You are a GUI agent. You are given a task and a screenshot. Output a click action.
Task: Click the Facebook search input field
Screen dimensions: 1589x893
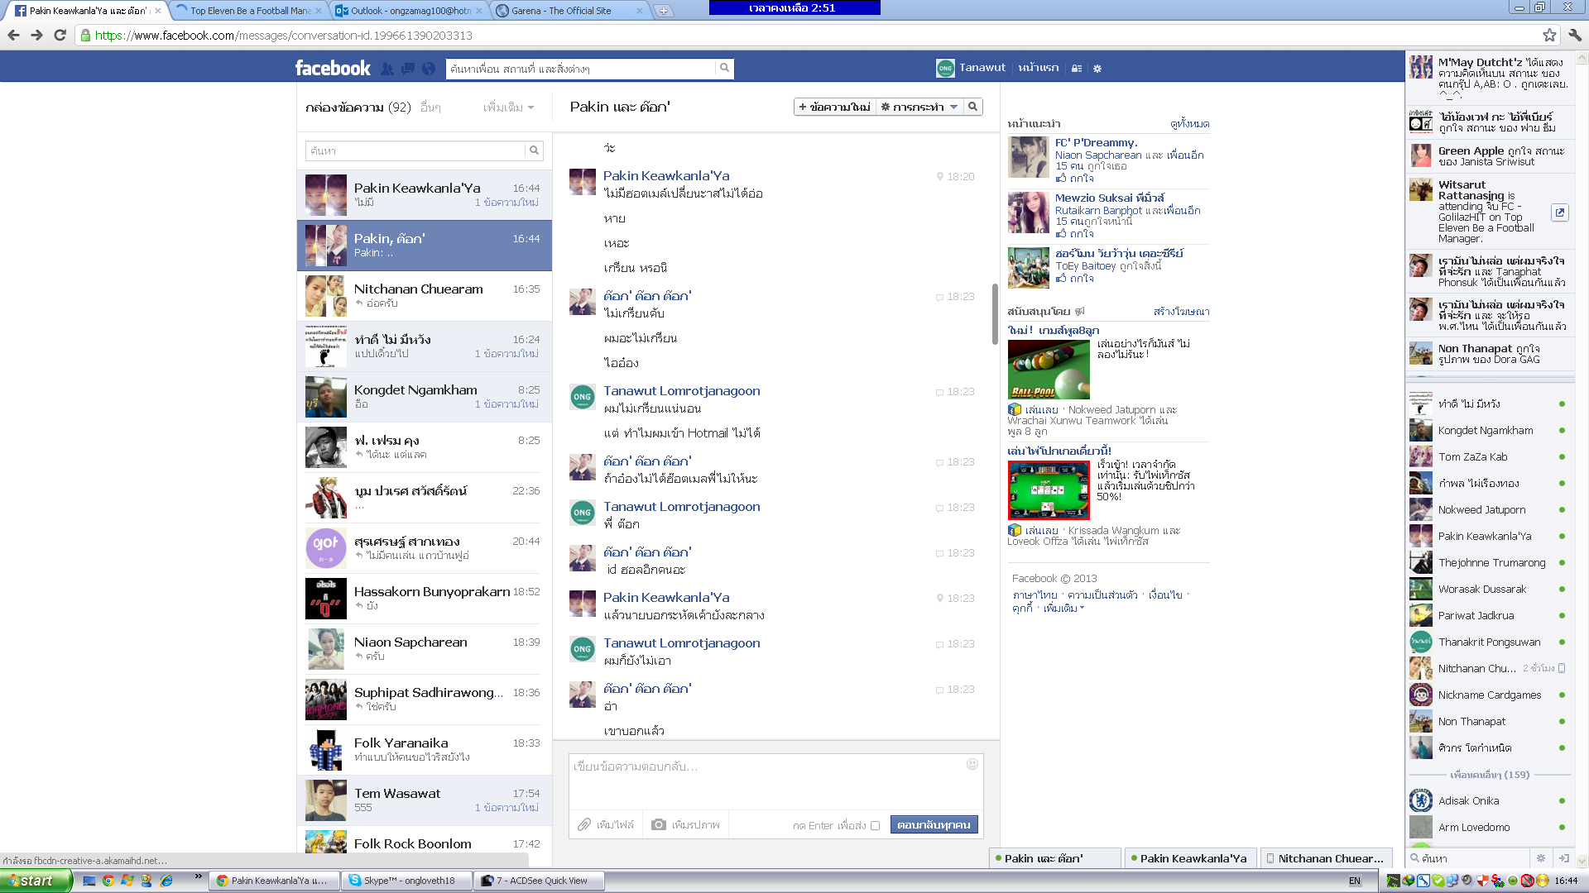coord(580,69)
